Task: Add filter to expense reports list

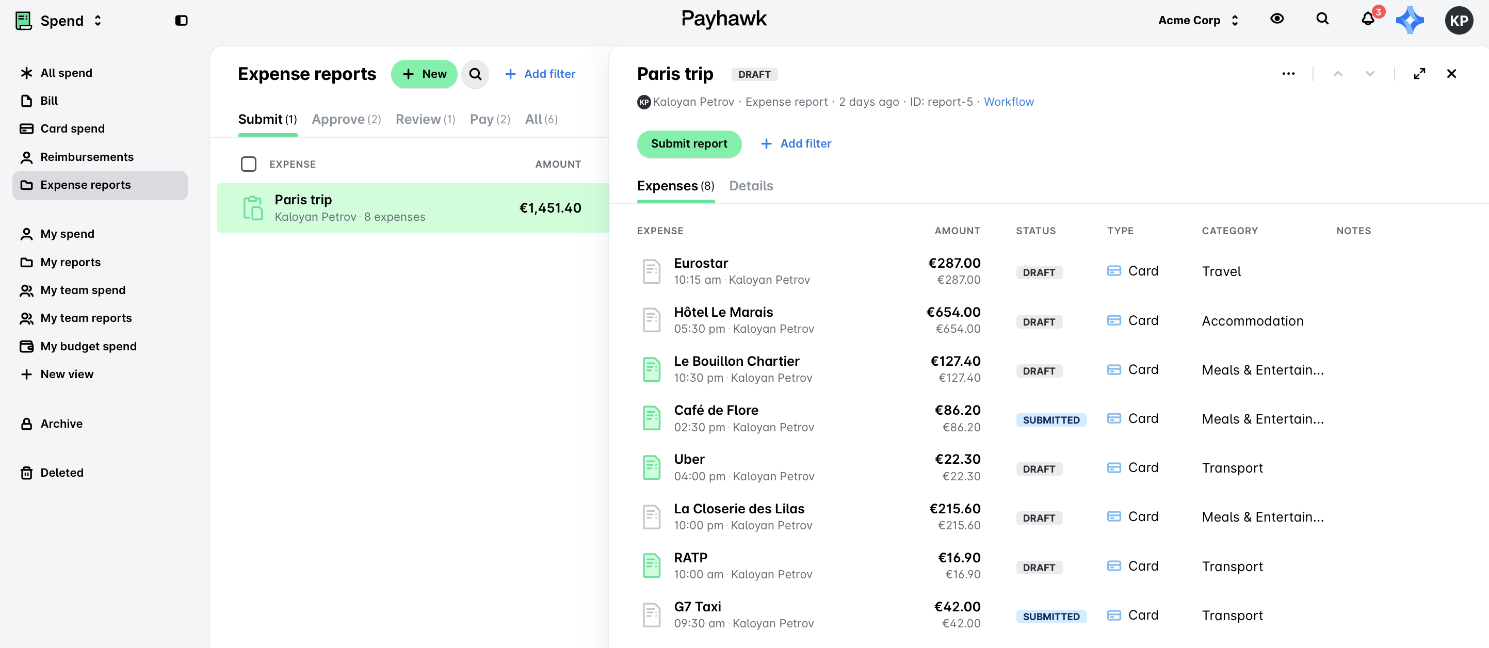Action: click(x=540, y=74)
